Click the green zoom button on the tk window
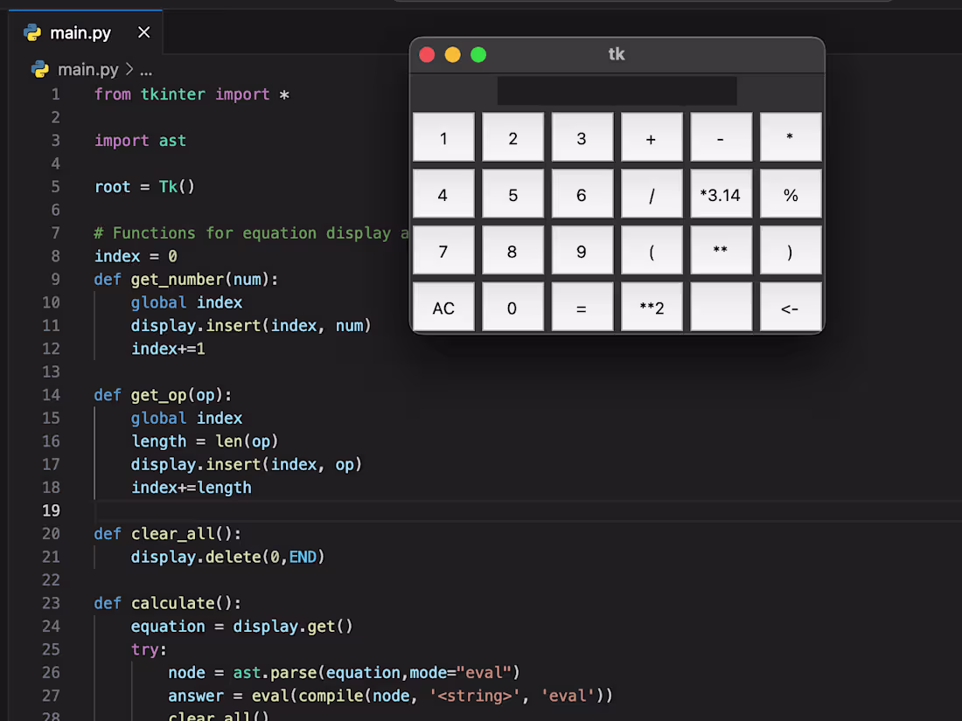Viewport: 962px width, 721px height. 478,54
